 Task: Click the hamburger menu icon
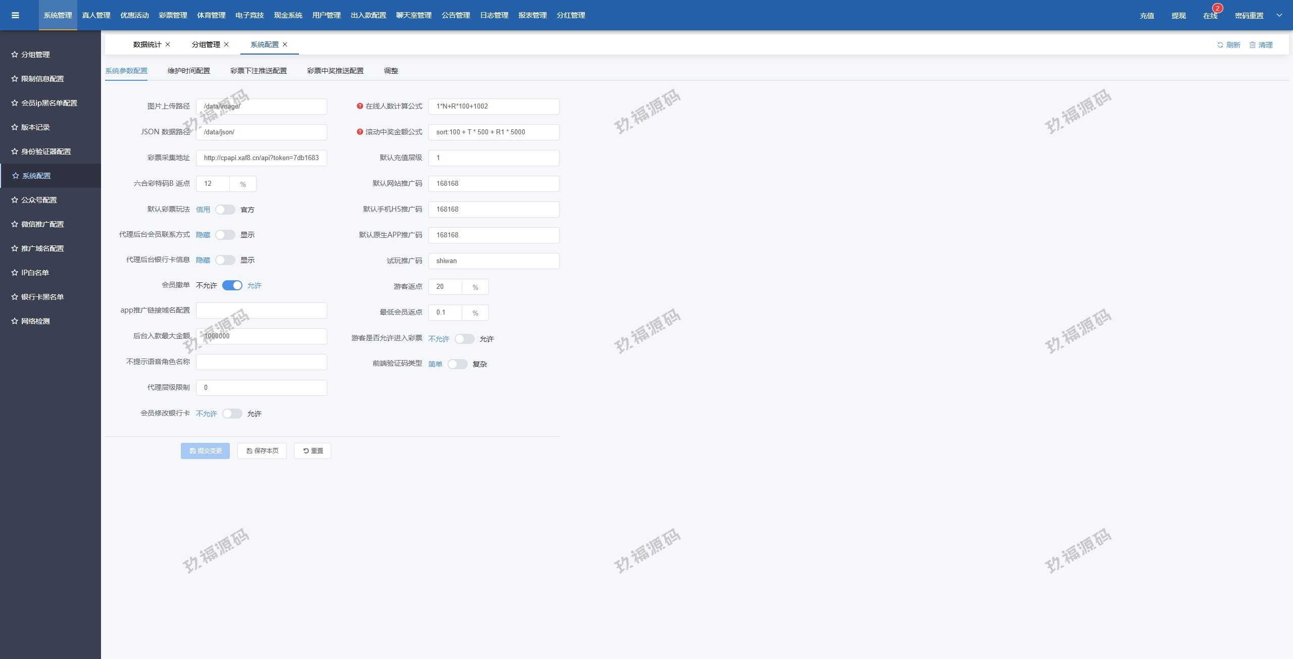[x=15, y=15]
